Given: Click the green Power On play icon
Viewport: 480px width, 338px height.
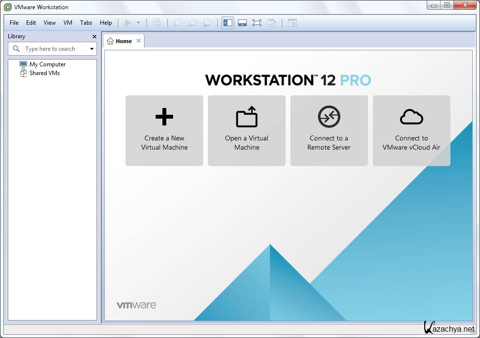Looking at the screenshot, I should 128,23.
